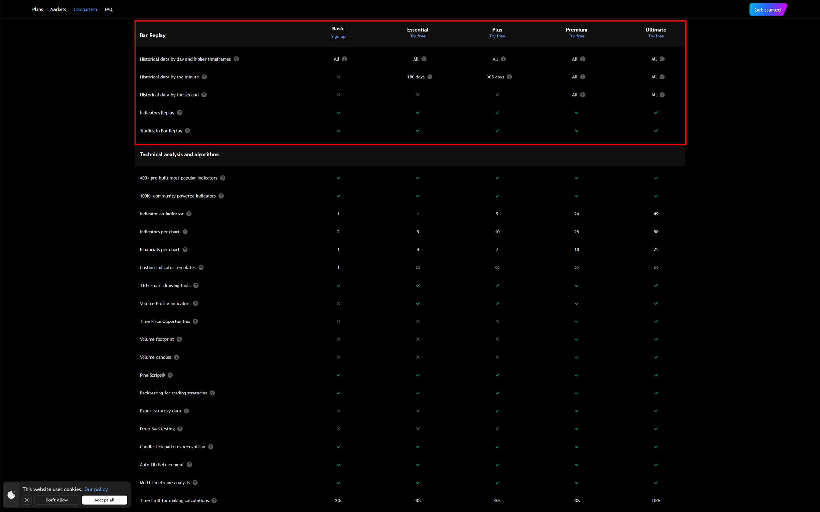Open Our policy cookie link
This screenshot has height=512, width=820.
pos(96,489)
